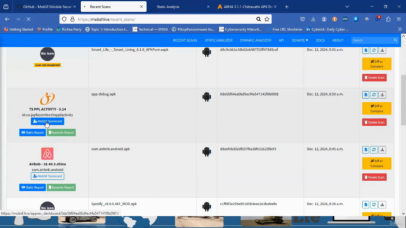Switch to ABHA Chitravathi APK tab

[246, 7]
